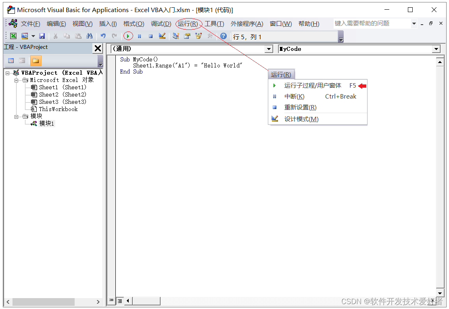Click the Break pause icon in toolbar

click(140, 36)
